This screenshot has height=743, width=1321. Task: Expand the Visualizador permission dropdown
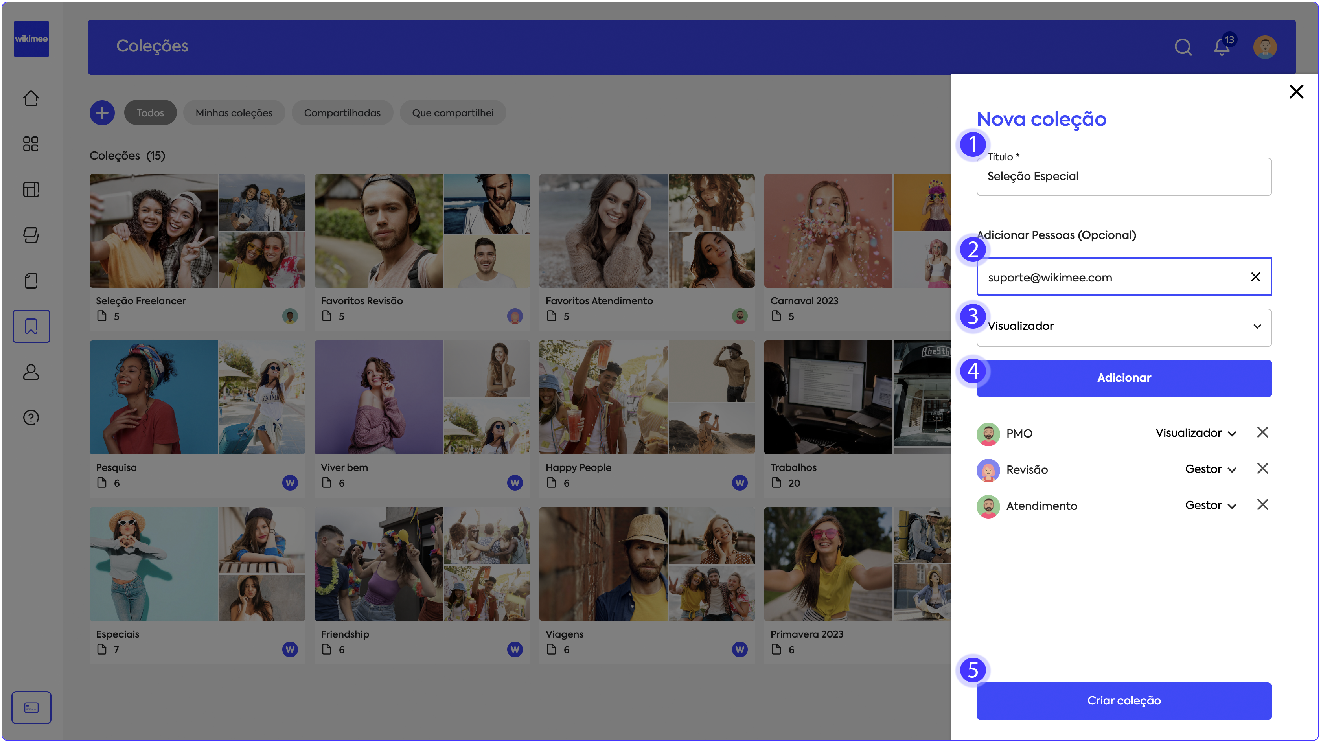[1124, 327]
